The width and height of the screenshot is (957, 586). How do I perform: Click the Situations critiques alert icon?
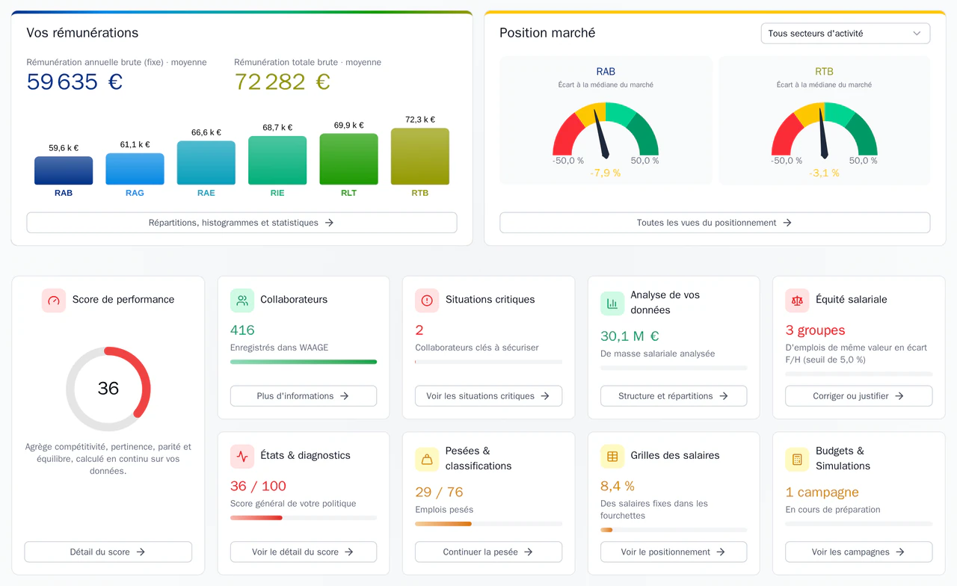(x=427, y=300)
